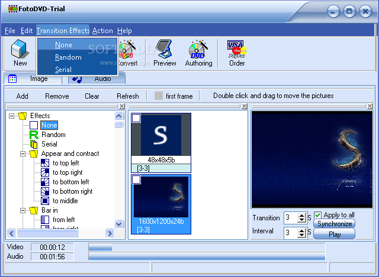
Task: Choose the 'to bottom right' effect icon
Action: pyautogui.click(x=45, y=191)
